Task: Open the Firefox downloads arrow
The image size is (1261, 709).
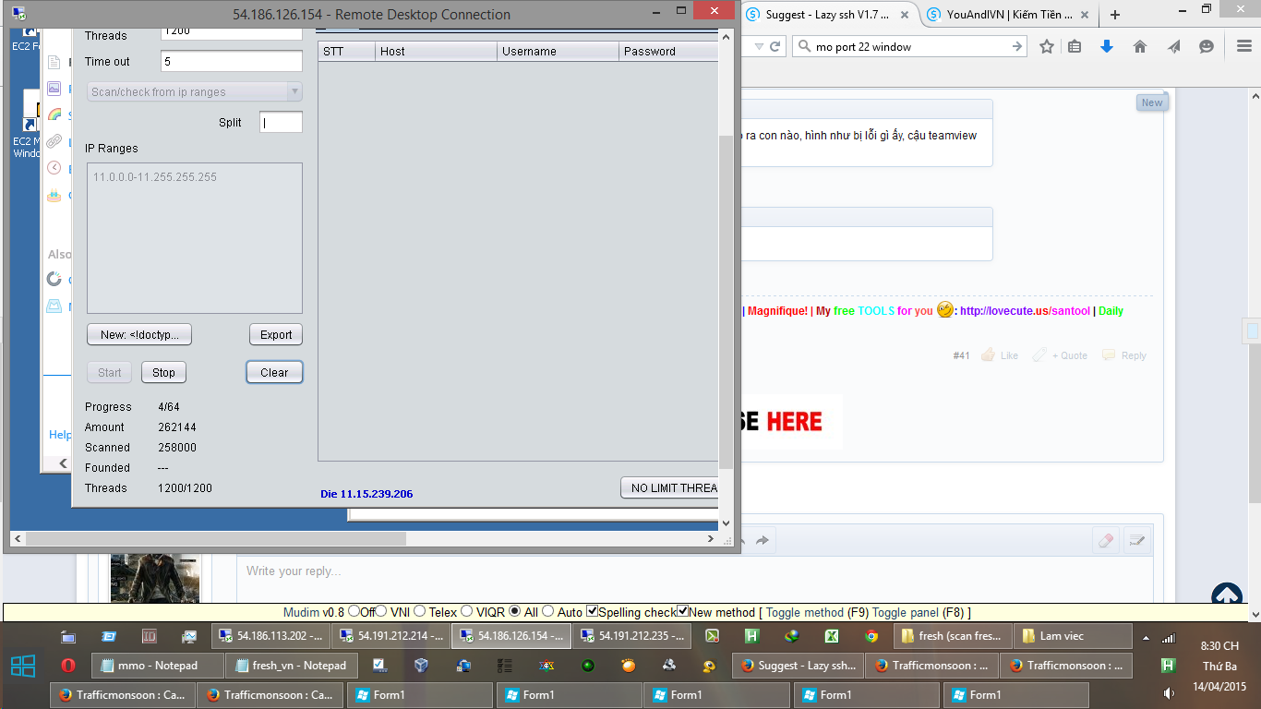Action: pos(1107,47)
